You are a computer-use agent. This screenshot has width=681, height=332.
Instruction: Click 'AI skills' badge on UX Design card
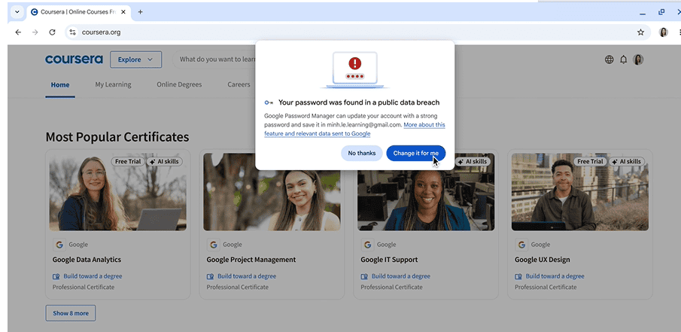pos(627,161)
